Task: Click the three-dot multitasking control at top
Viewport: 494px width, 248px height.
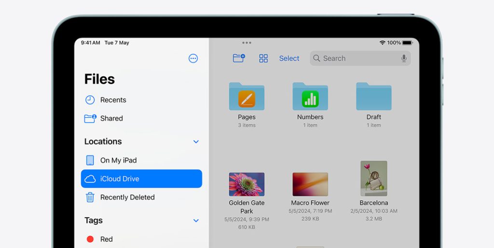Action: click(x=247, y=43)
